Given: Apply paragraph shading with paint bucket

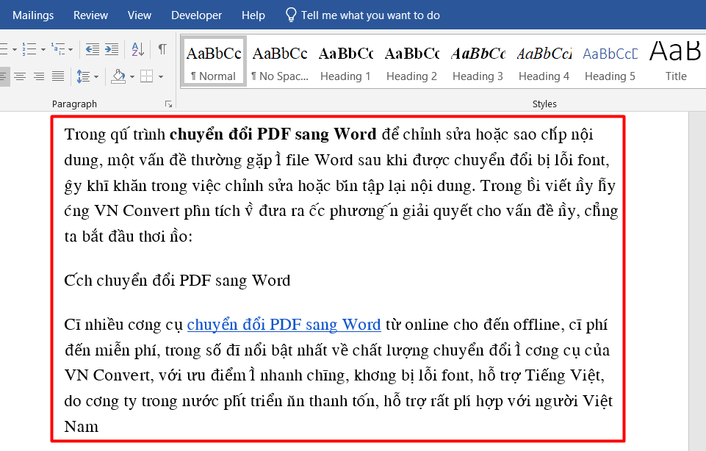Looking at the screenshot, I should click(118, 76).
